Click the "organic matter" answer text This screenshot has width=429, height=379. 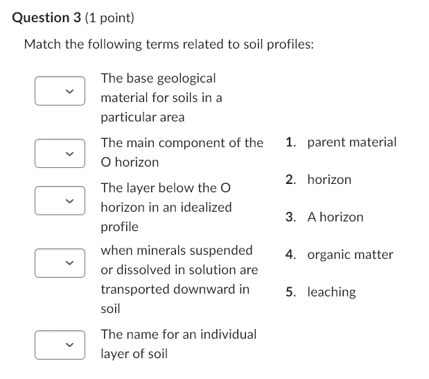click(x=350, y=255)
